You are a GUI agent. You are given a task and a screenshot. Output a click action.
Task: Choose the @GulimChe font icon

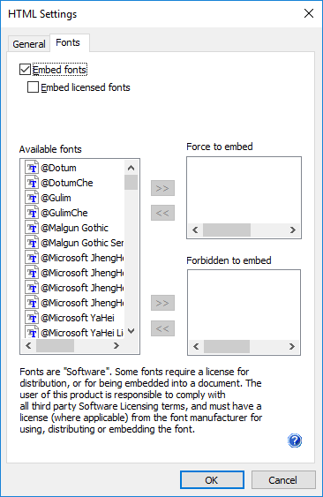(32, 213)
